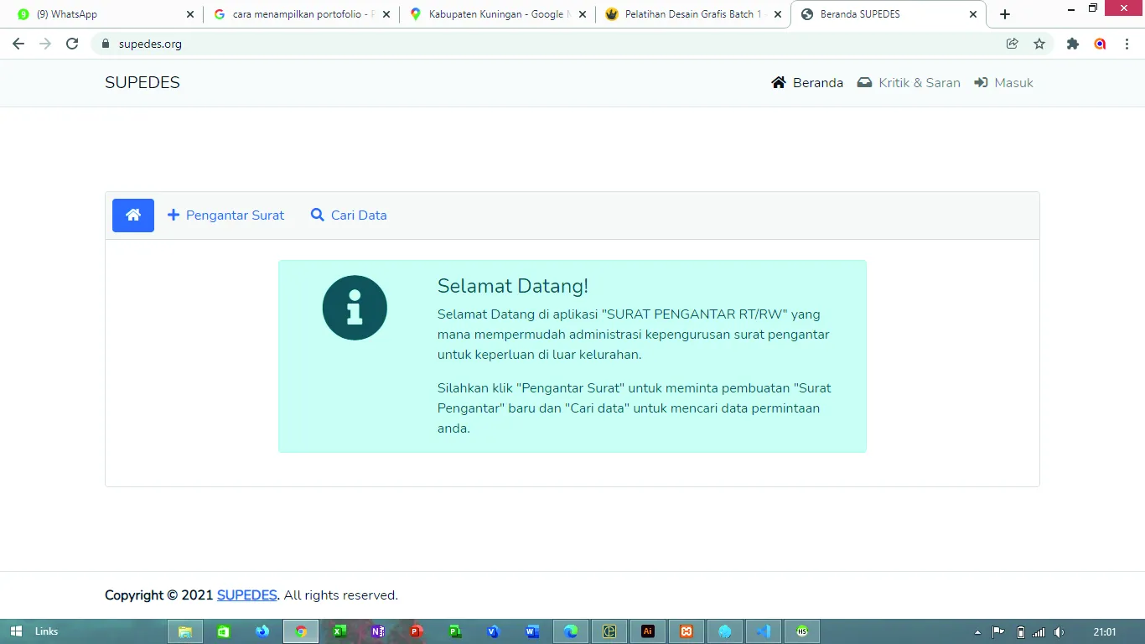The height and width of the screenshot is (644, 1145).
Task: Close the WhatsApp tab
Action: 189,14
